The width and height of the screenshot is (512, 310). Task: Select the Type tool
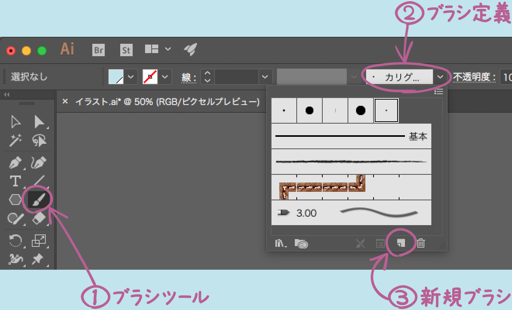pos(16,181)
